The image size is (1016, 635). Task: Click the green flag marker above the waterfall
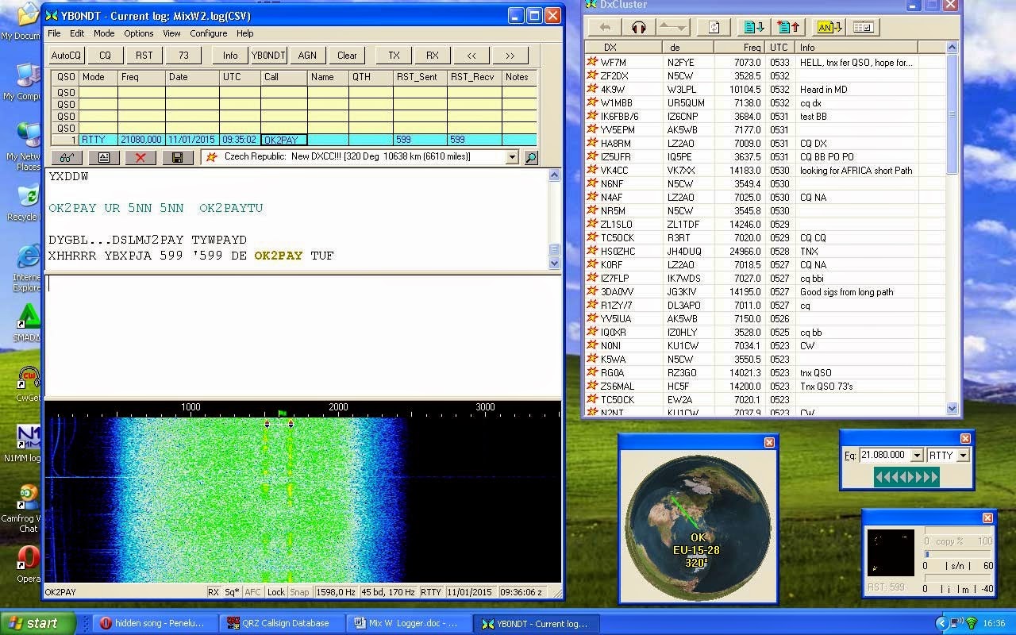282,414
